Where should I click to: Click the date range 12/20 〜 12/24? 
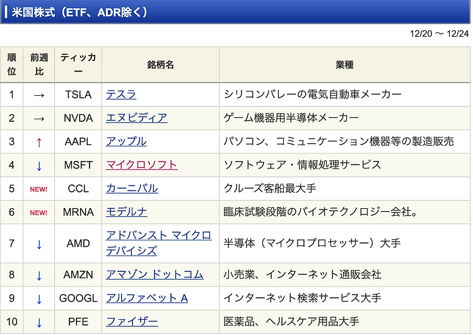point(439,33)
